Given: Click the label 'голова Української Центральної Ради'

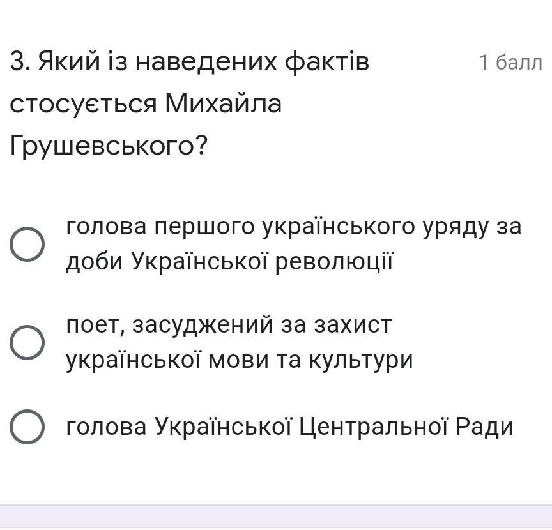Looking at the screenshot, I should pos(289,427).
